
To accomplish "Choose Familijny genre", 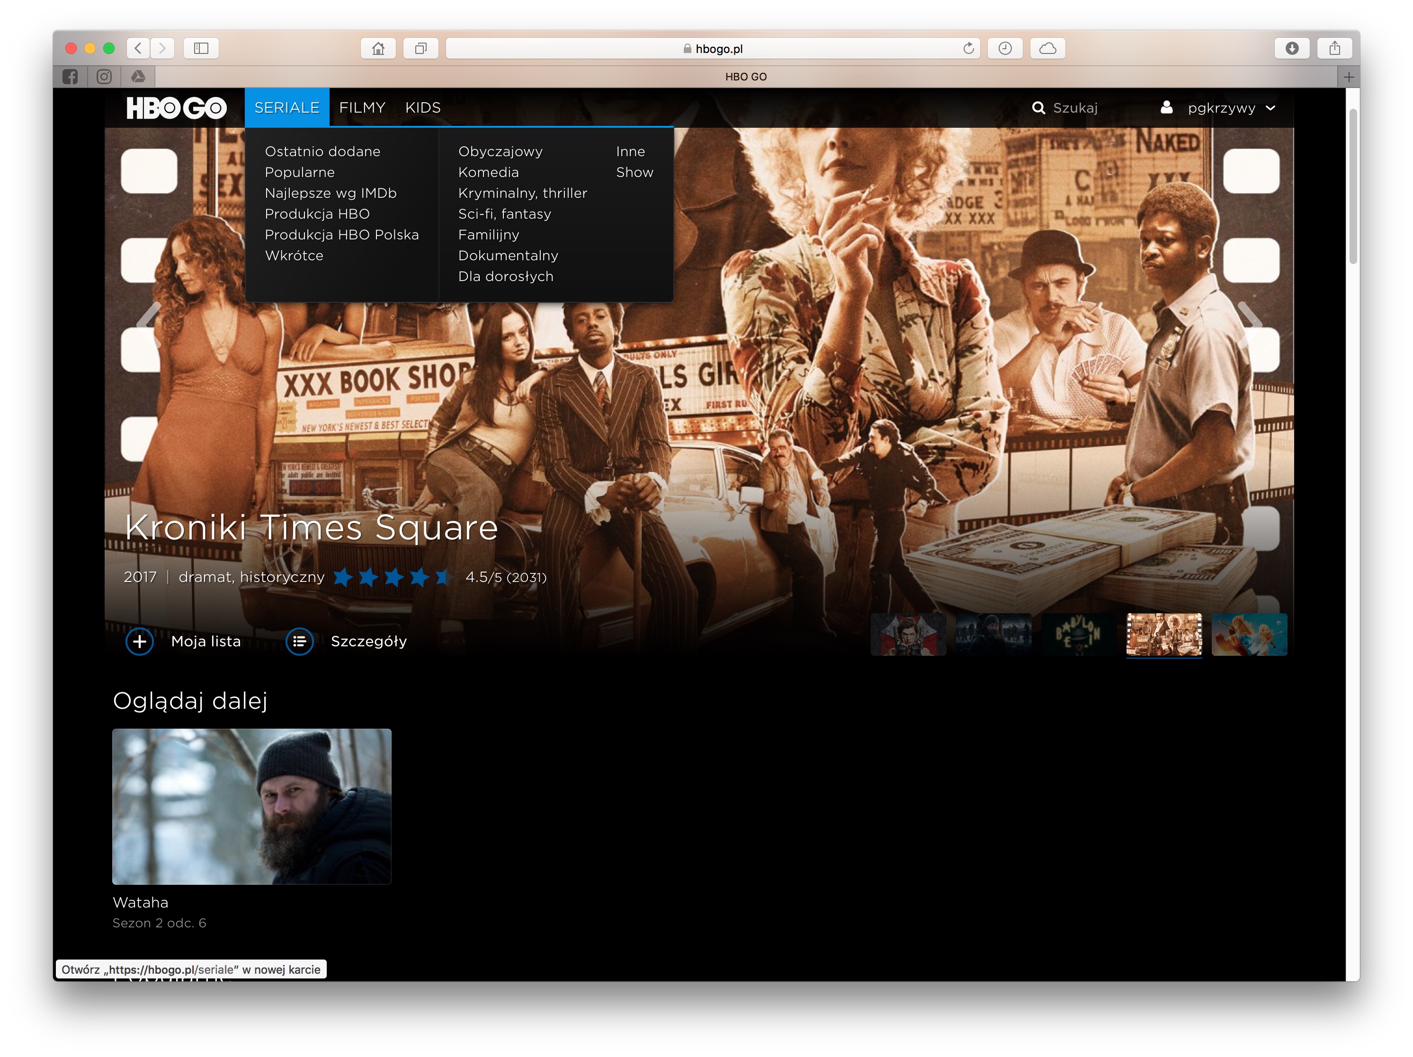I will [x=489, y=235].
